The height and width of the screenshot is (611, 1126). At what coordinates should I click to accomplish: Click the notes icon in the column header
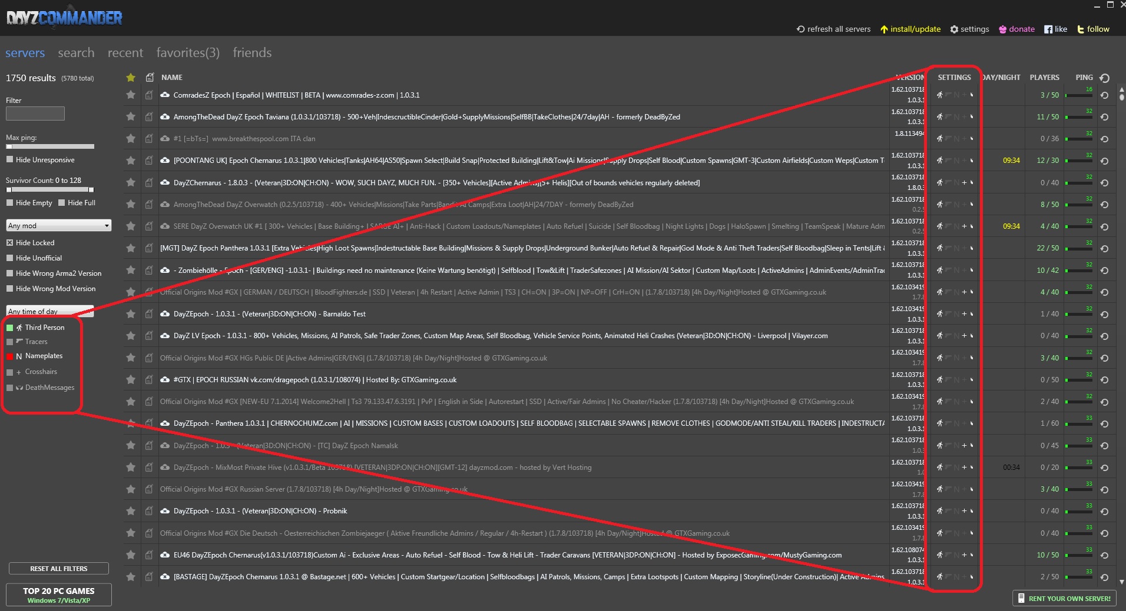(x=150, y=77)
